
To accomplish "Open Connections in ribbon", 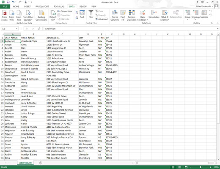I will 65,11.
